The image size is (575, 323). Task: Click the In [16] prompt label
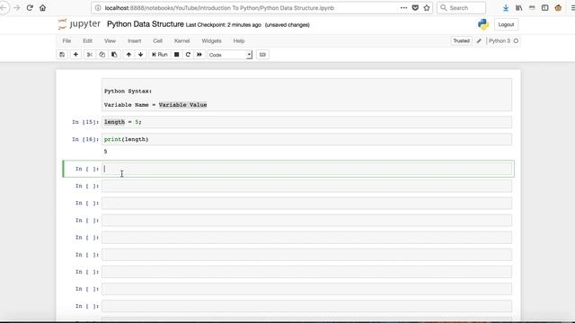coord(85,139)
